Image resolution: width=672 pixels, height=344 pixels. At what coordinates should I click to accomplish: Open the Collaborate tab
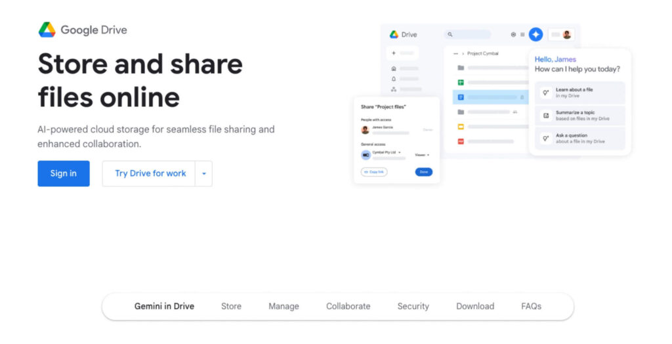click(348, 307)
